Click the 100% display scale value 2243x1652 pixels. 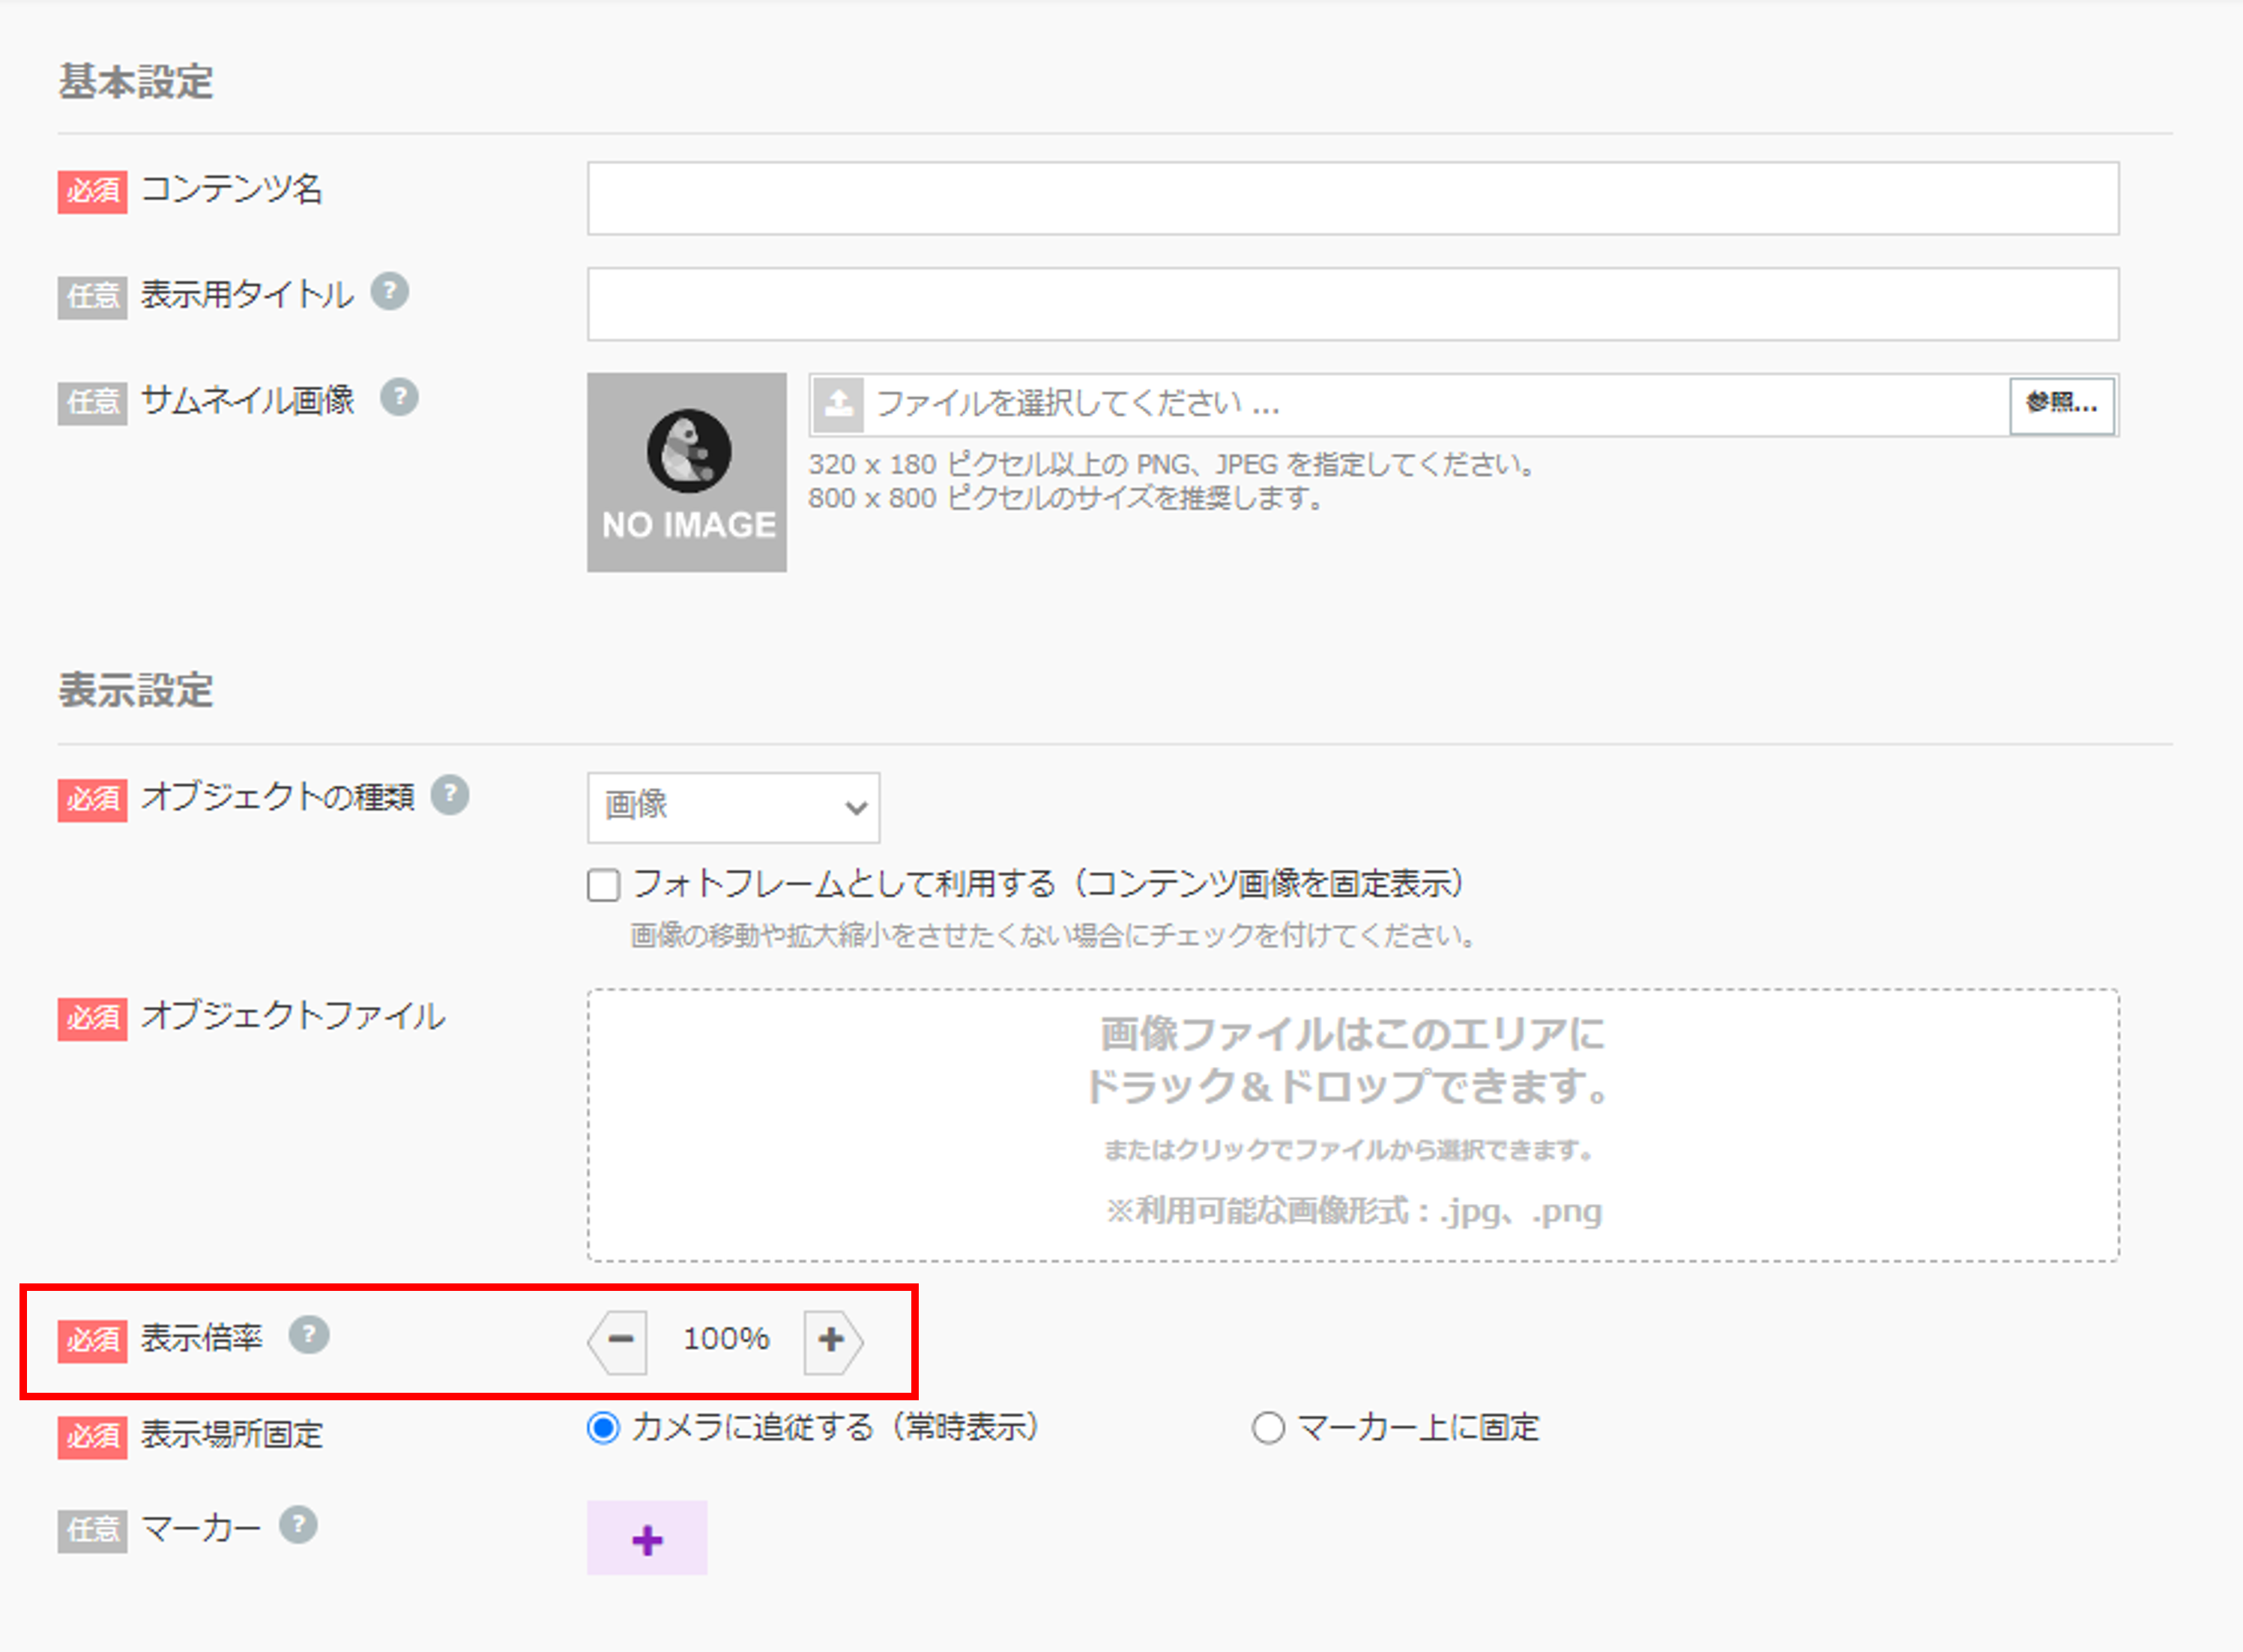(726, 1339)
